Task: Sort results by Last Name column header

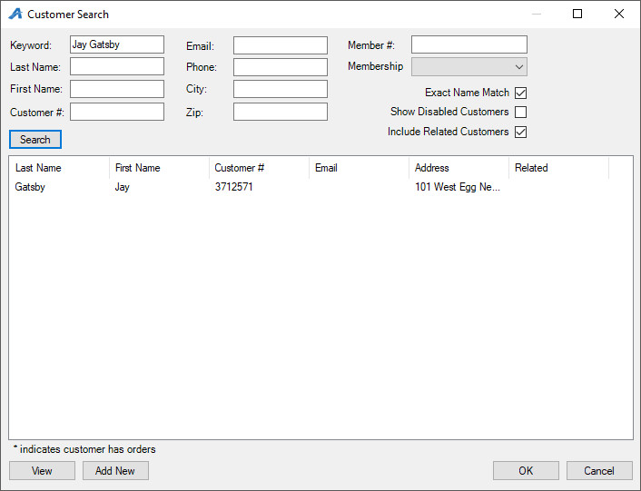Action: click(x=59, y=168)
